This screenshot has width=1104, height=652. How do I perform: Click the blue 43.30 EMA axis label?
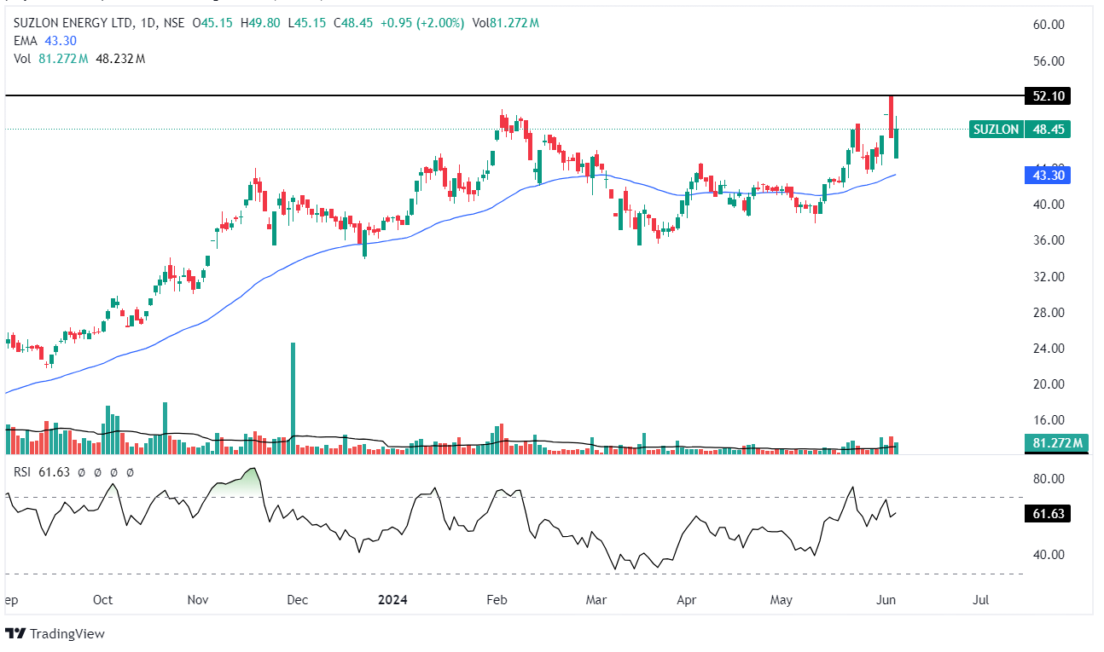click(1048, 175)
